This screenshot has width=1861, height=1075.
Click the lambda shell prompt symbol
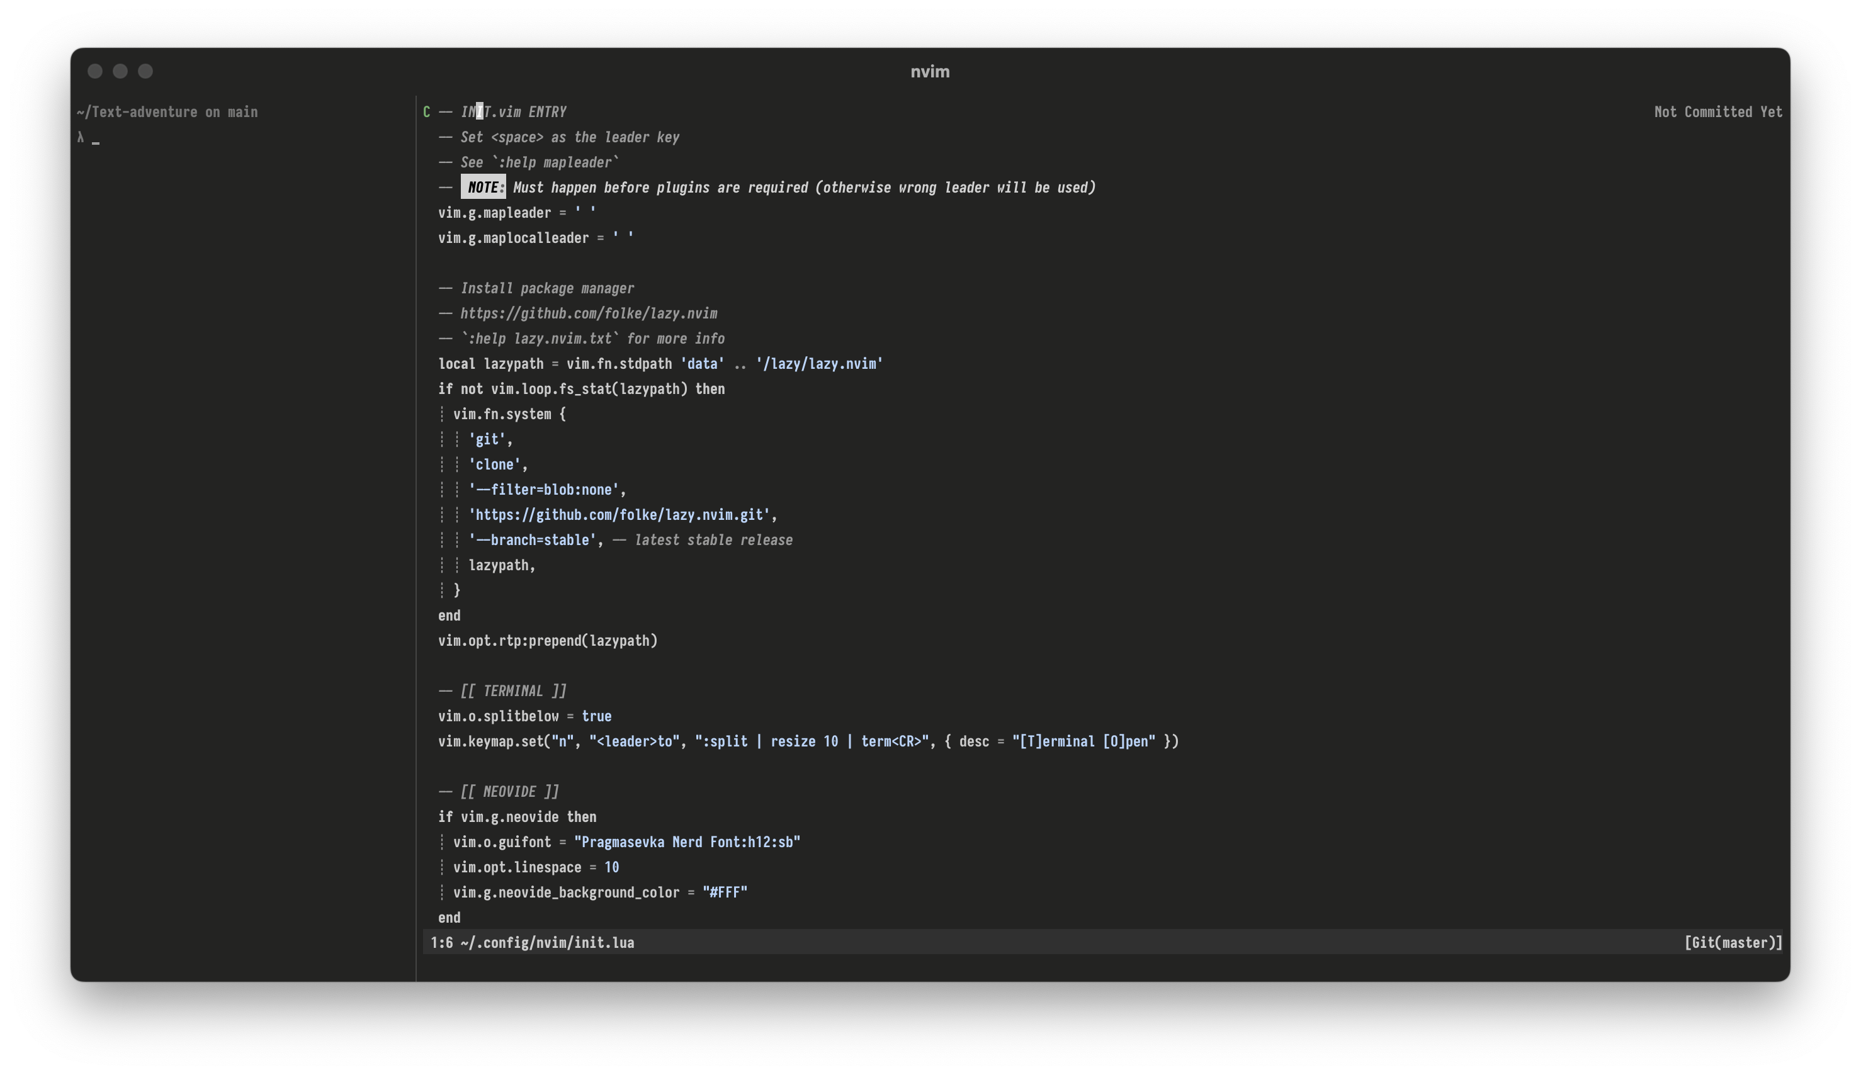[81, 137]
